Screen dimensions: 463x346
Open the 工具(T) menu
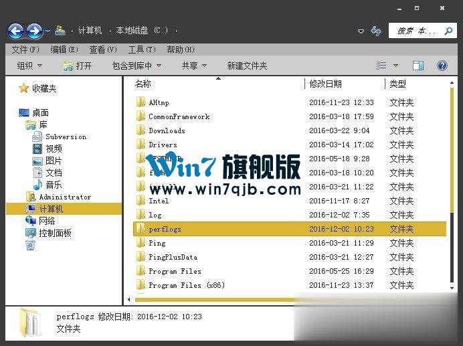pos(141,50)
